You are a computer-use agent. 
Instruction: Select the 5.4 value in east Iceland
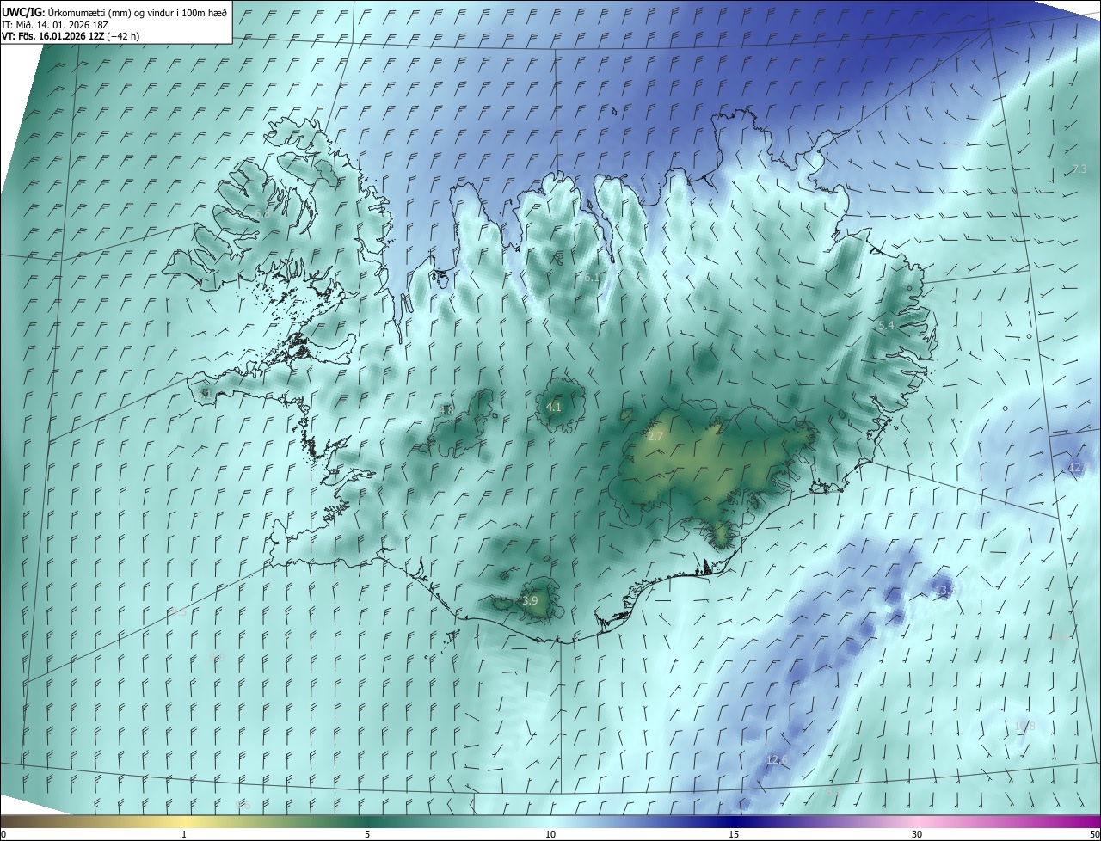pos(886,326)
